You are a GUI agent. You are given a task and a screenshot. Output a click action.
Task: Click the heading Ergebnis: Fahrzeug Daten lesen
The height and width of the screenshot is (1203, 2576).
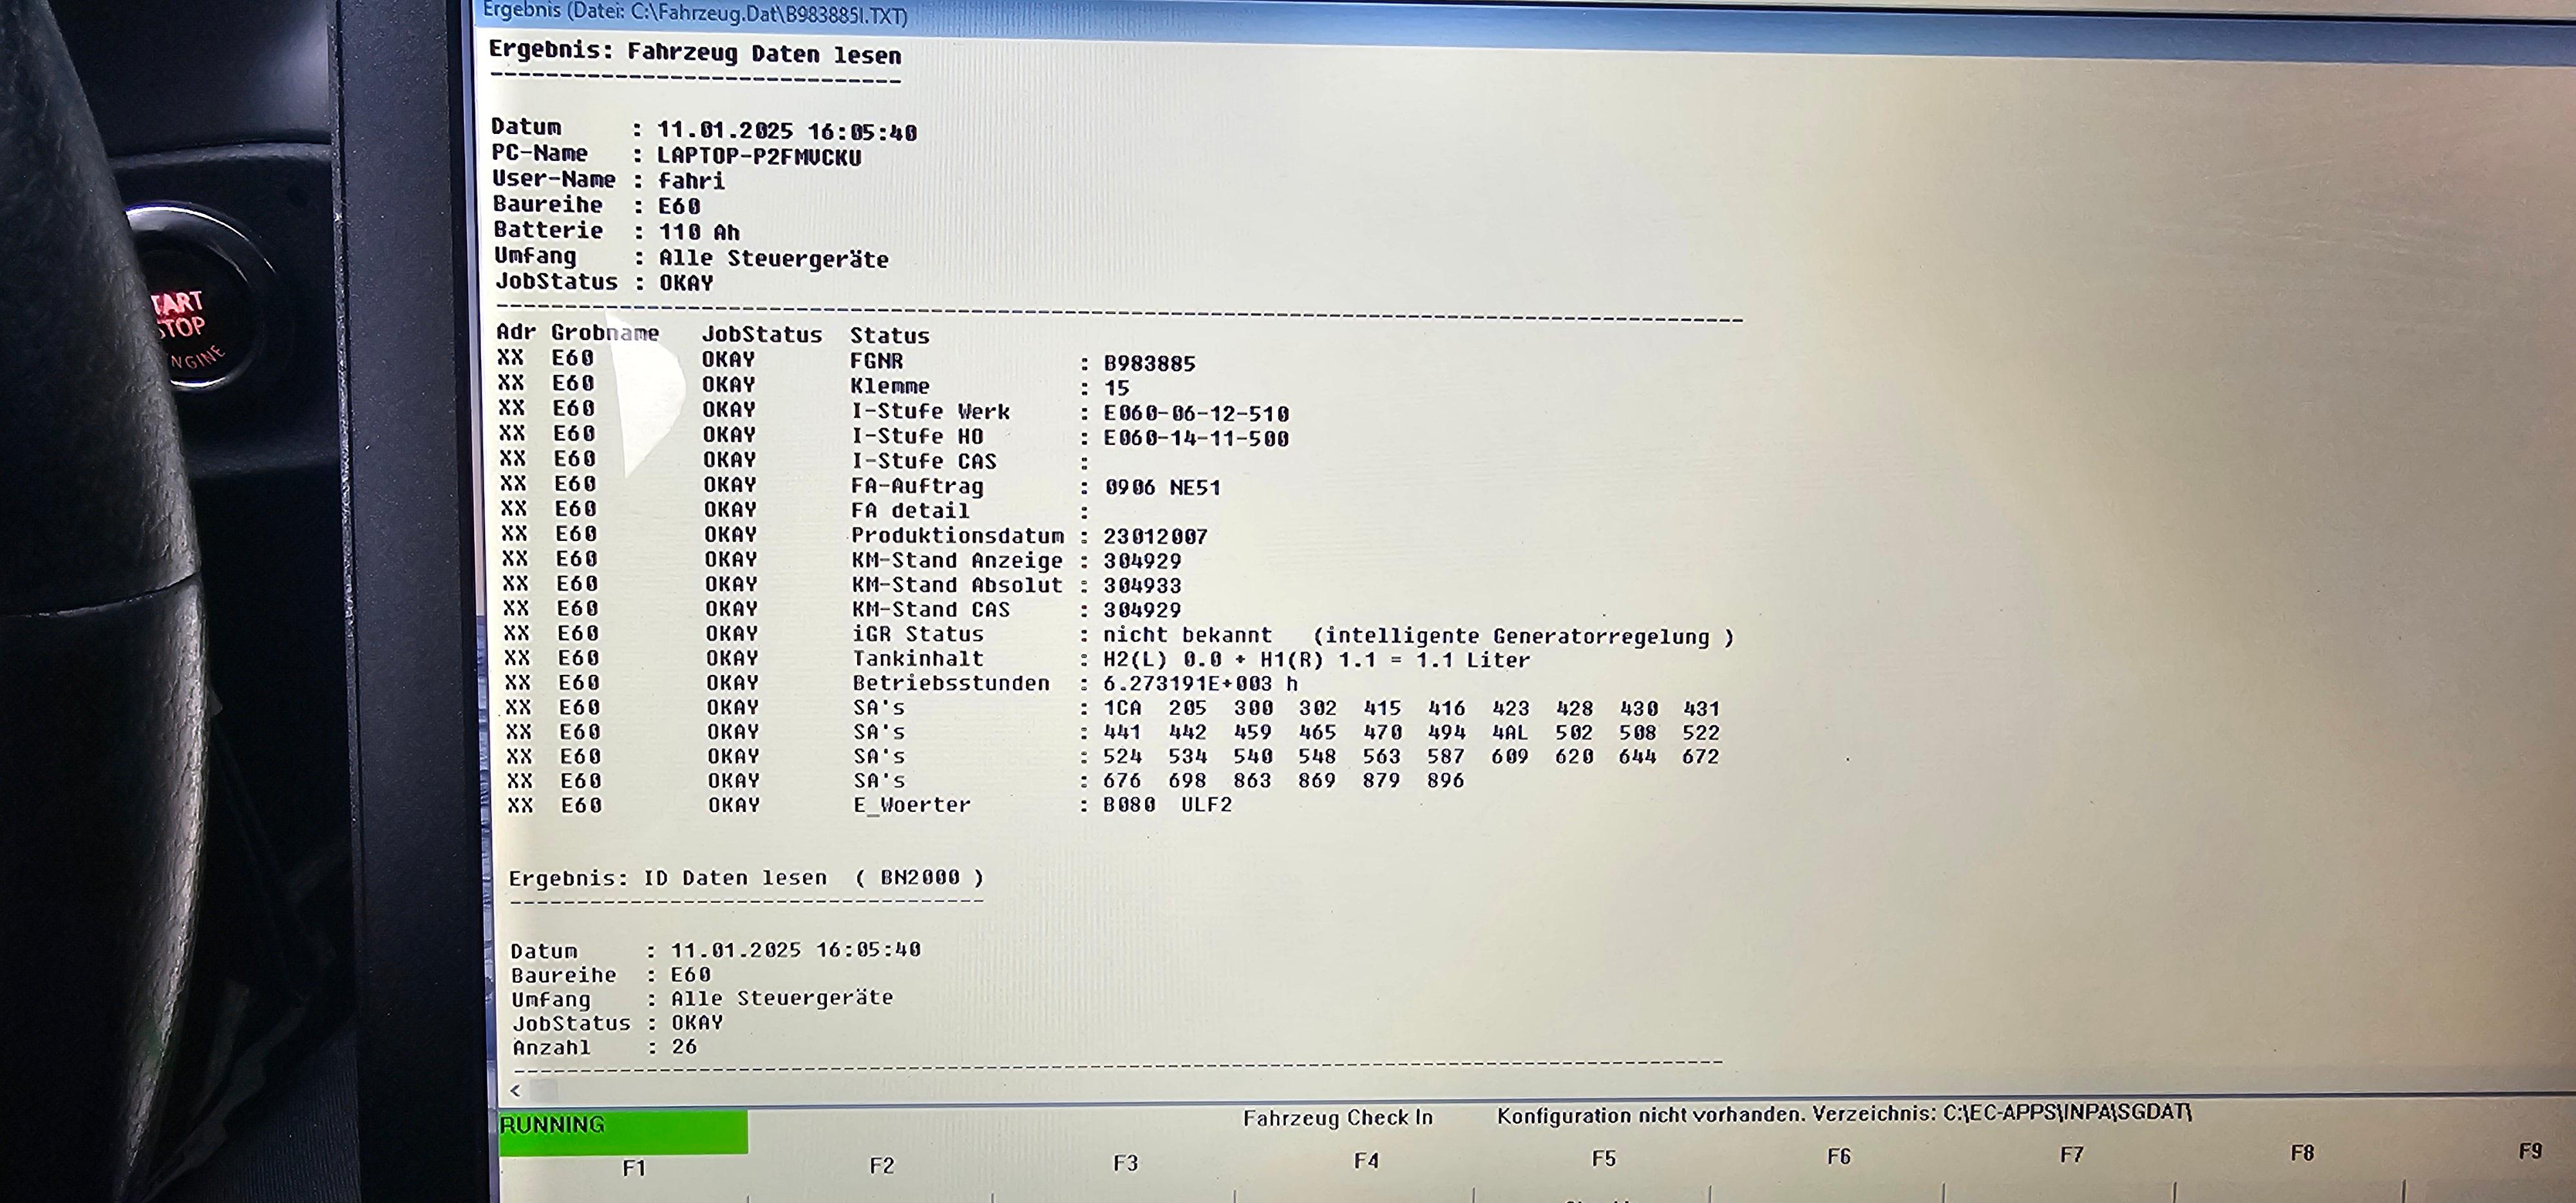[695, 52]
